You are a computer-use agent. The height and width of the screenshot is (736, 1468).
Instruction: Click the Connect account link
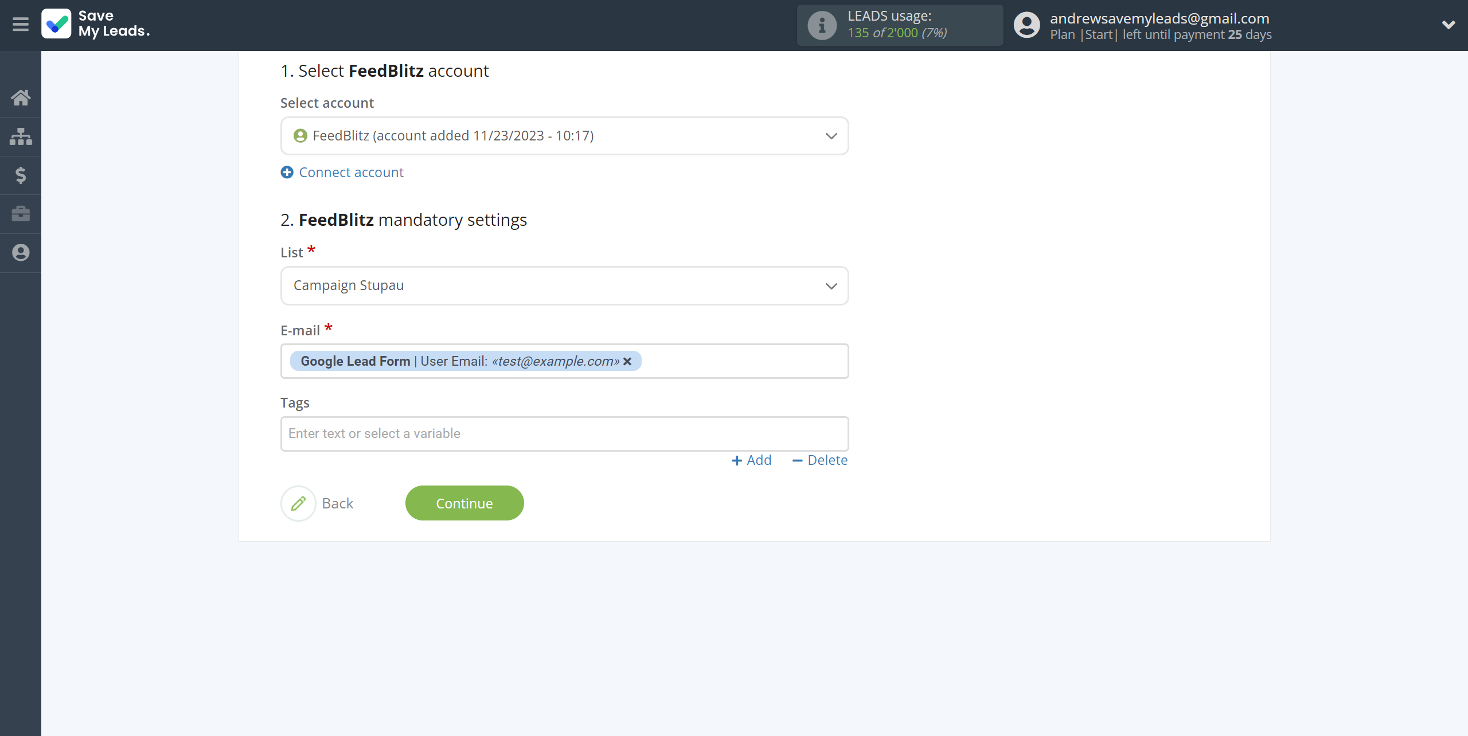coord(342,173)
